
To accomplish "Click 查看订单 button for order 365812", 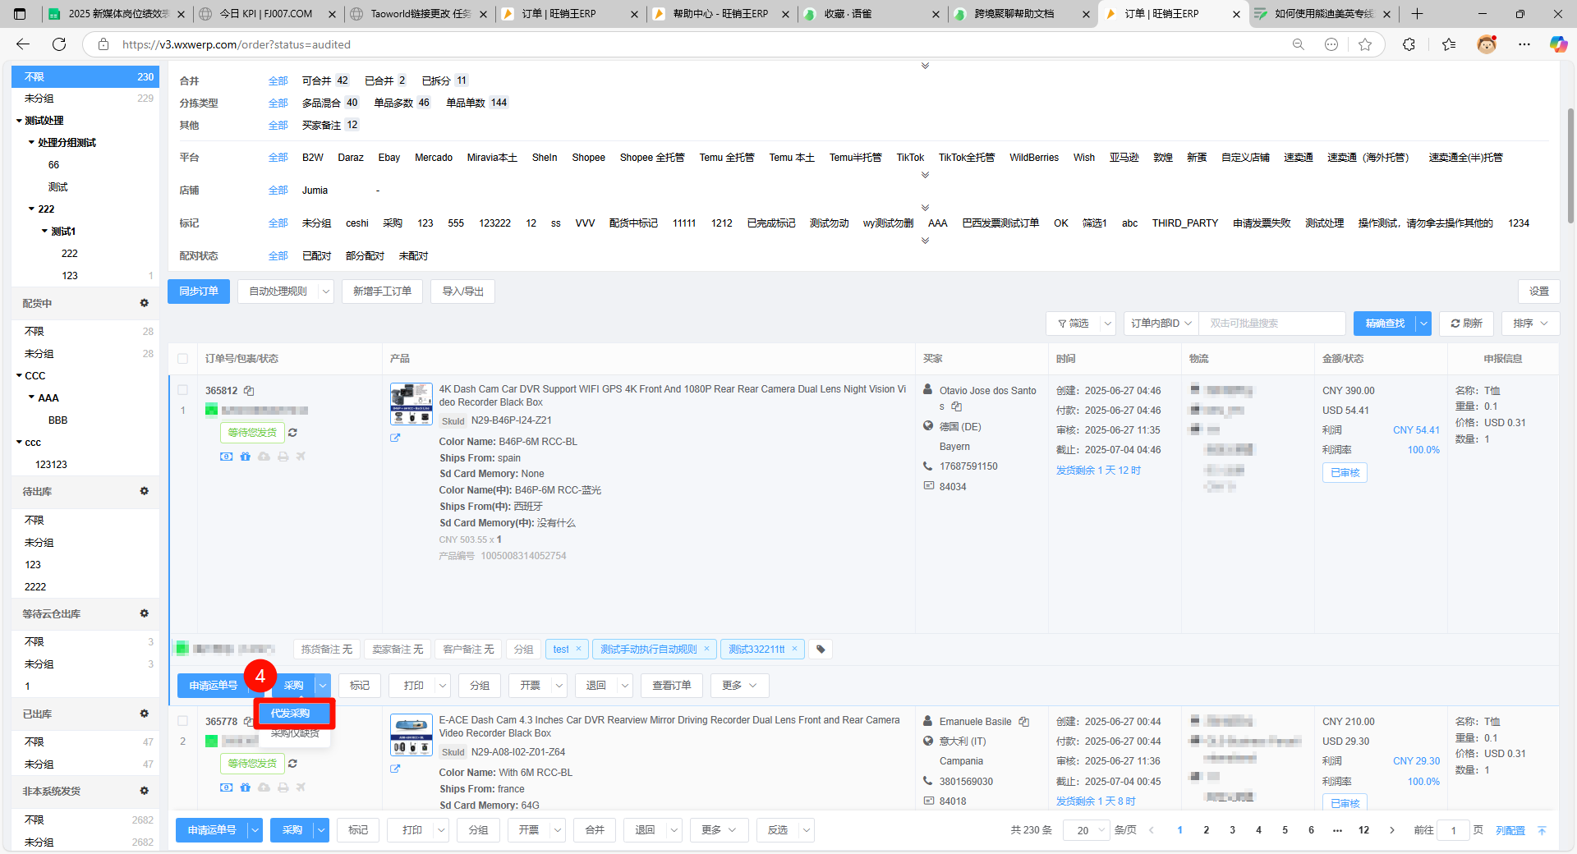I will (671, 686).
